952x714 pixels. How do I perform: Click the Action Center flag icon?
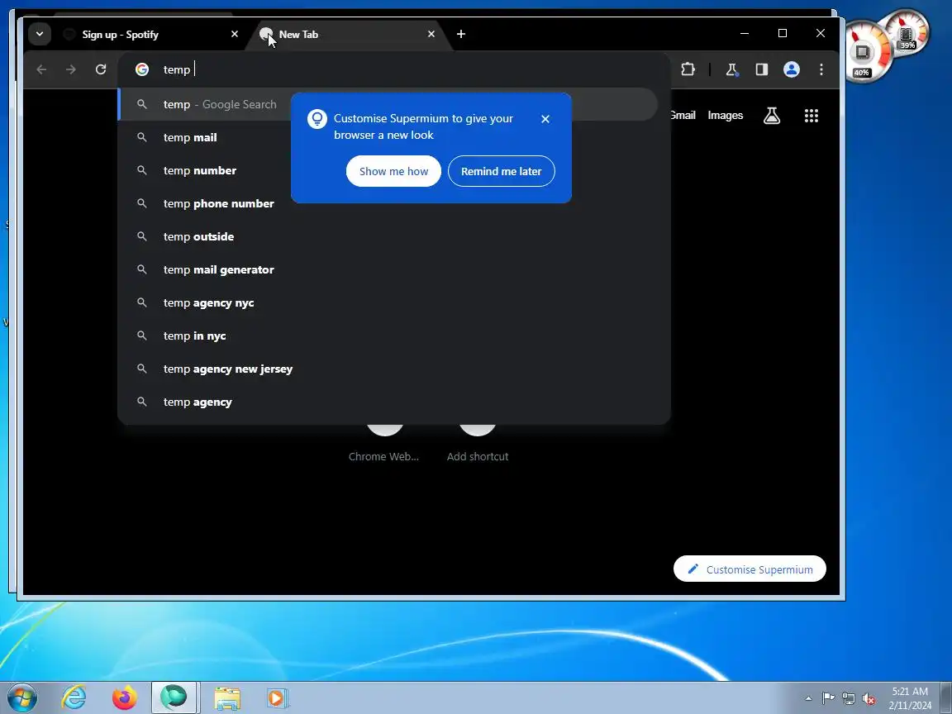[828, 698]
